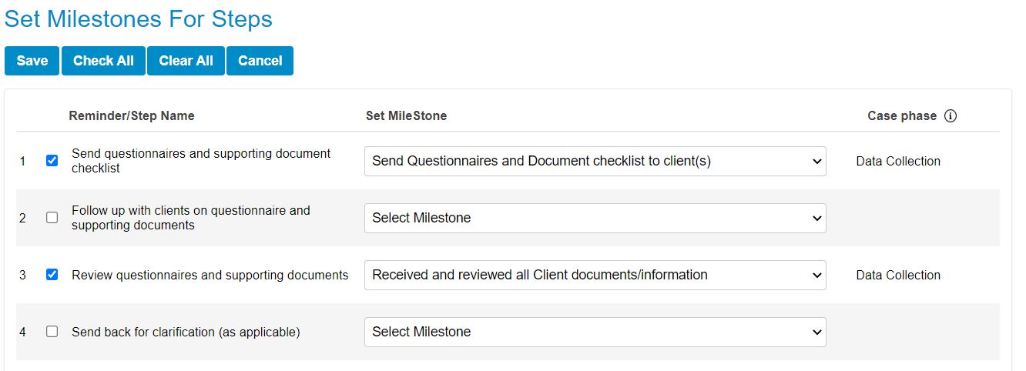Uncheck the 'Send questionnaires' step checkbox
The height and width of the screenshot is (371, 1026).
point(52,161)
